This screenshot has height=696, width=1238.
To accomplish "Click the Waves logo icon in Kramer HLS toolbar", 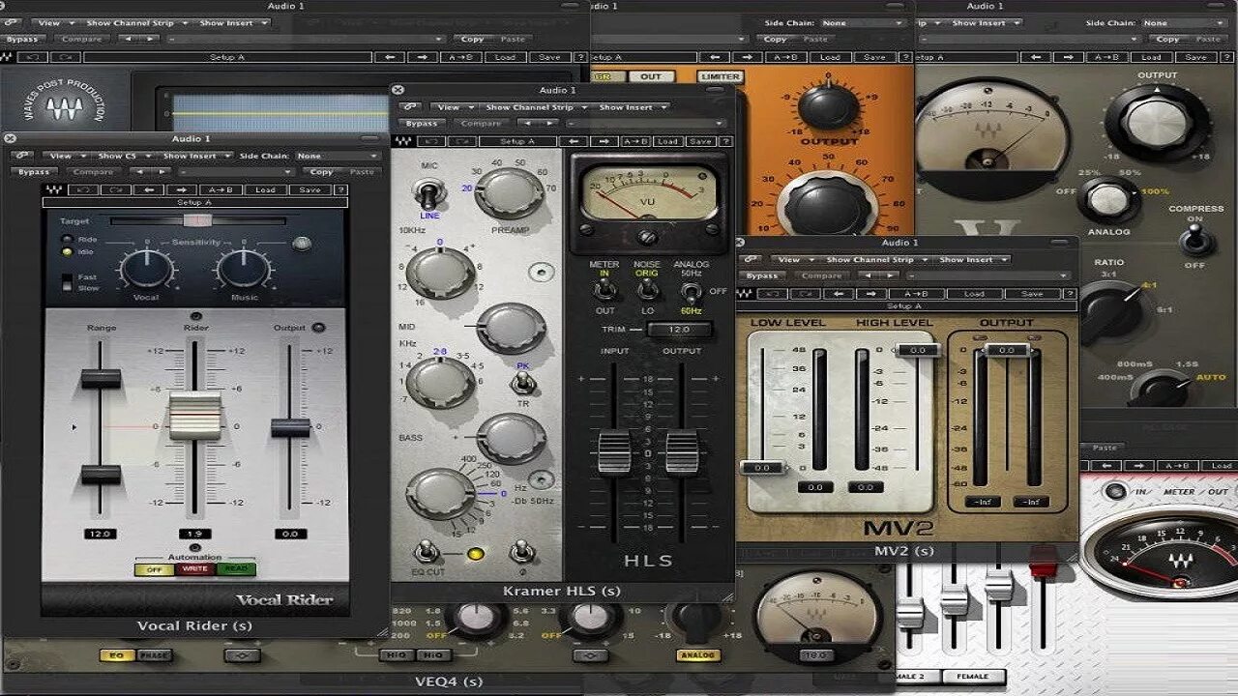I will pyautogui.click(x=403, y=141).
